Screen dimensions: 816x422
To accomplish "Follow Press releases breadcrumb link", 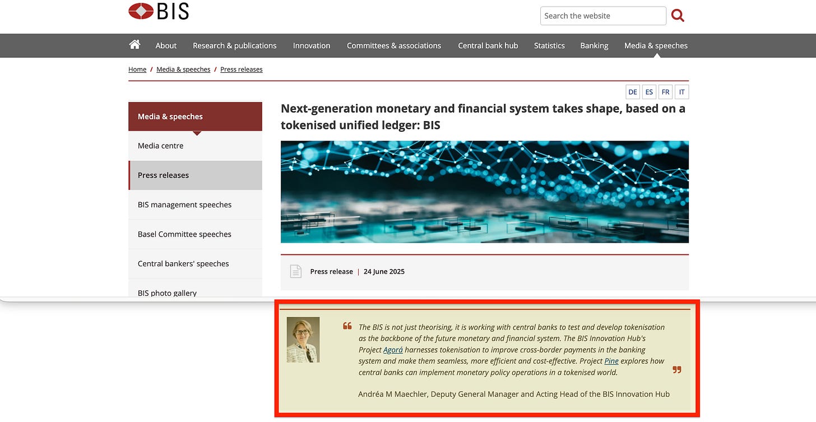I will 242,69.
